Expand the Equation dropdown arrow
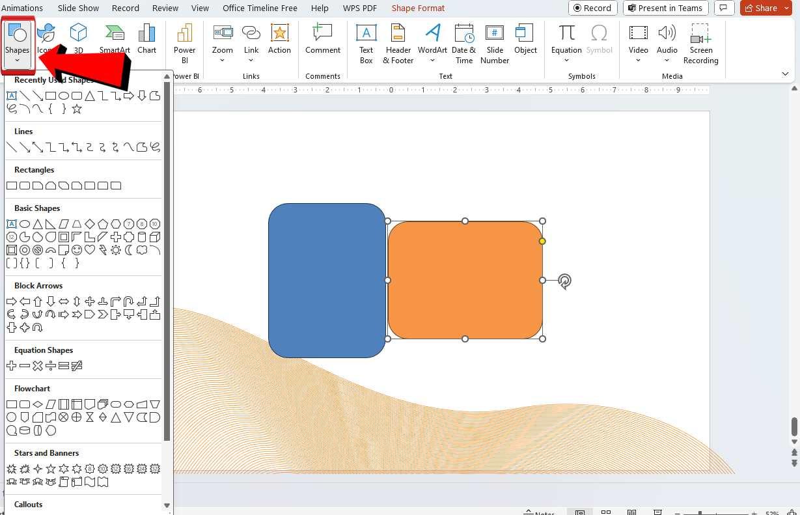The height and width of the screenshot is (515, 800). click(x=566, y=60)
